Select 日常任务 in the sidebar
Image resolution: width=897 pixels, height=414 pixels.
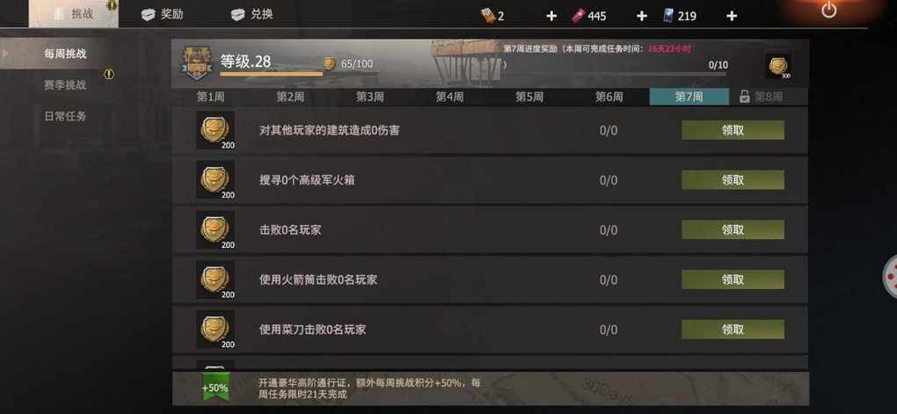coord(65,116)
